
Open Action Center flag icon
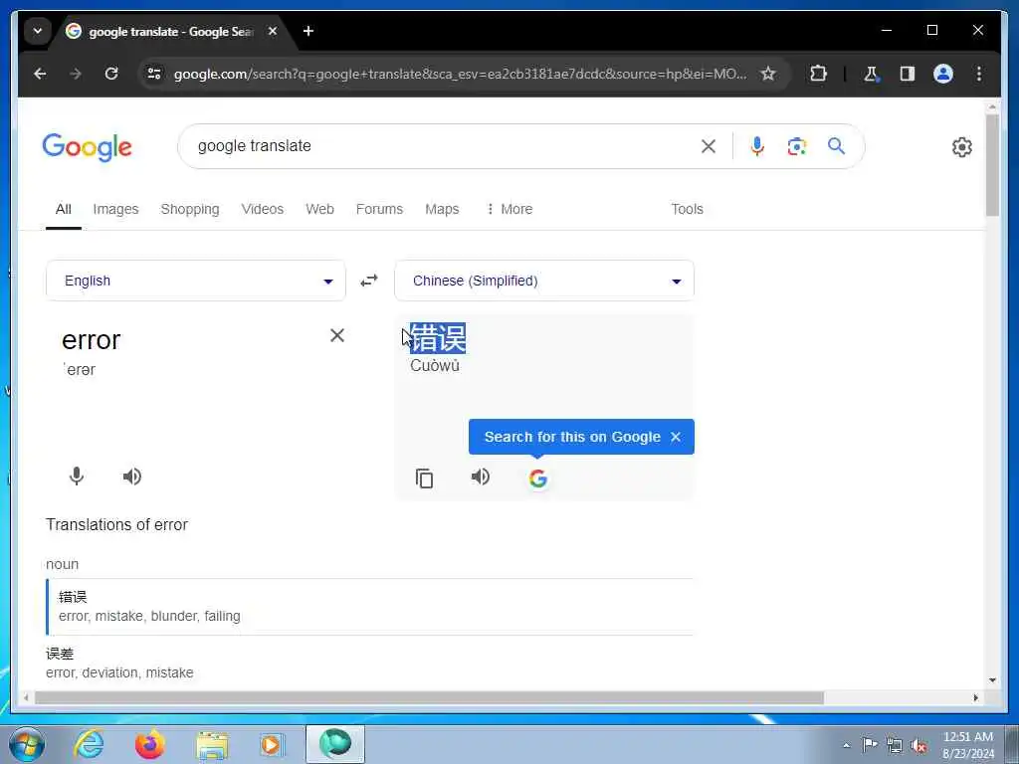click(870, 744)
